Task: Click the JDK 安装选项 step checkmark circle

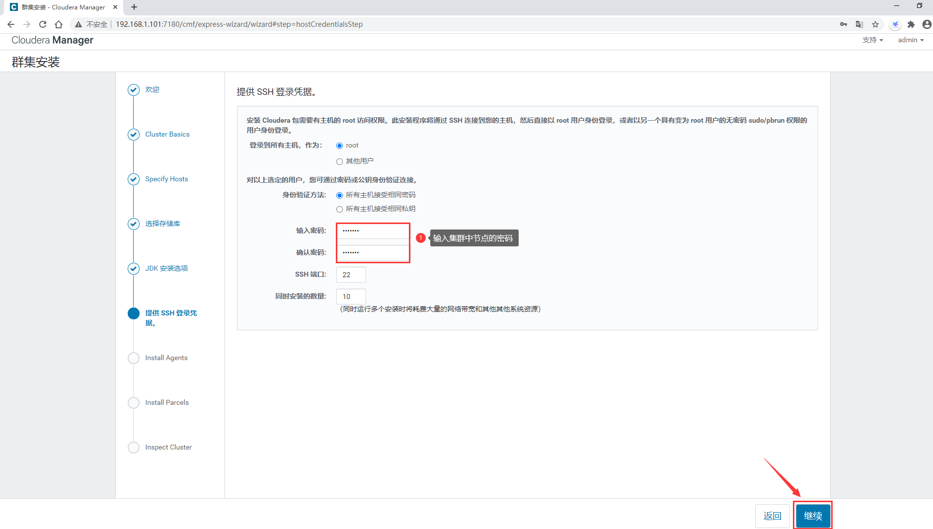Action: point(134,269)
